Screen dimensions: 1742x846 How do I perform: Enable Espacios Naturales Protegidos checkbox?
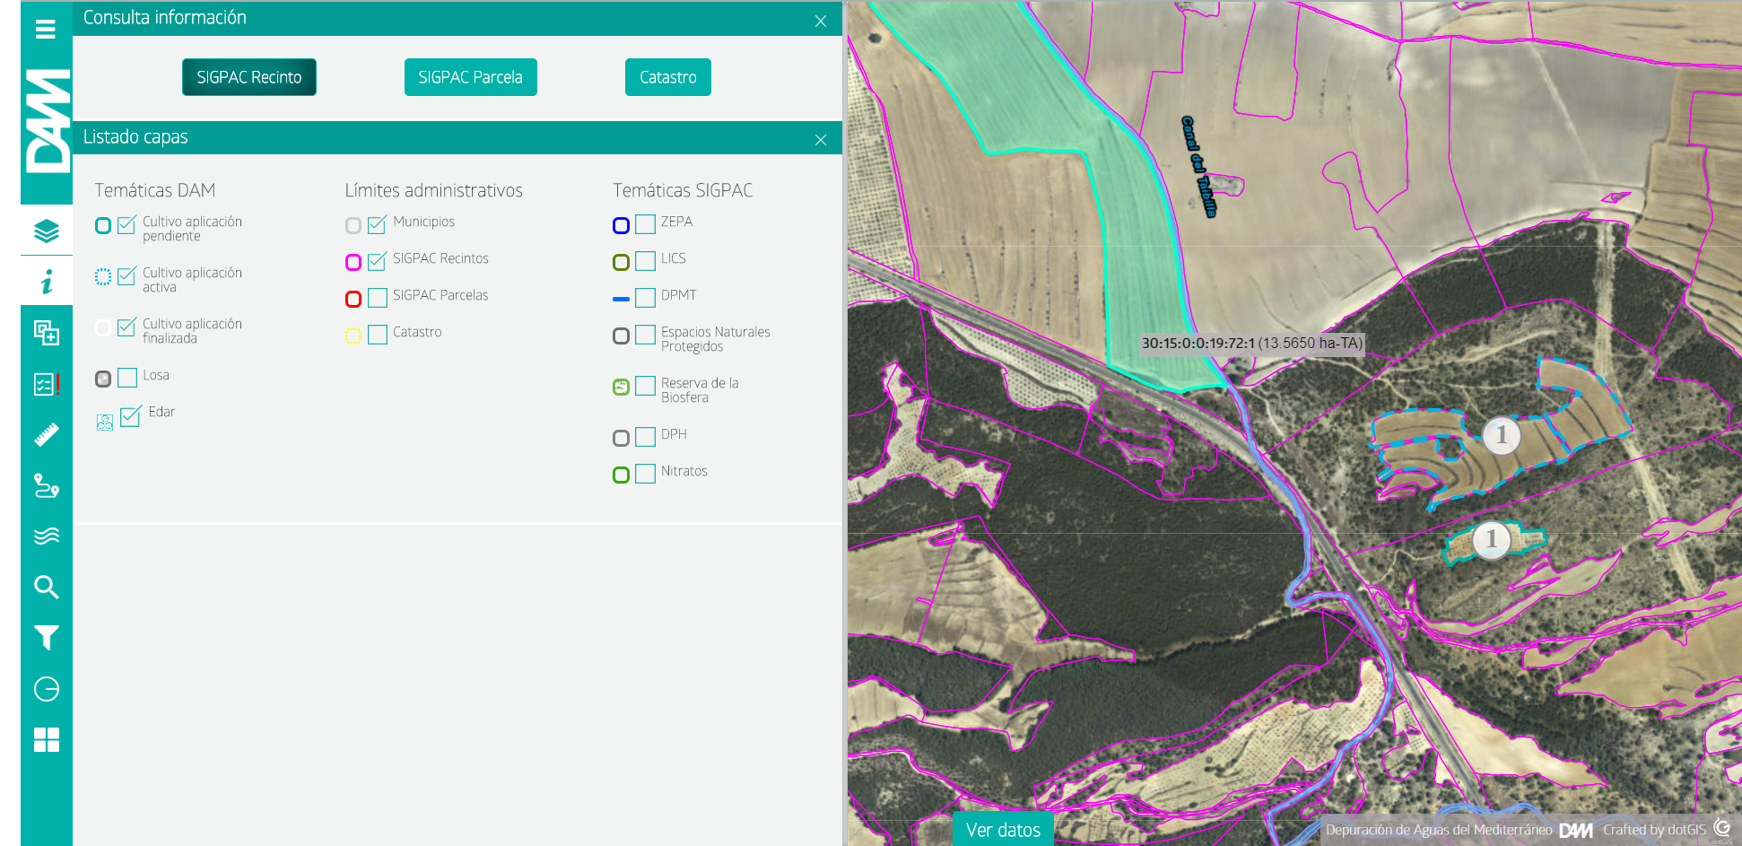646,335
